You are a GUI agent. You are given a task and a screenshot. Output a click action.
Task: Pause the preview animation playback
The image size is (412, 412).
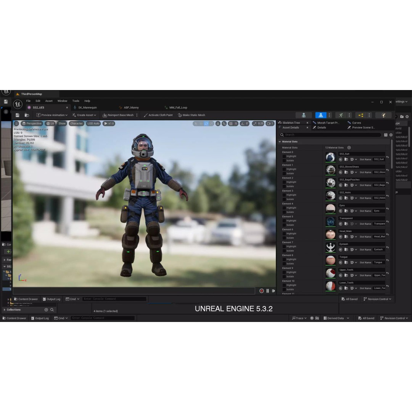point(267,291)
